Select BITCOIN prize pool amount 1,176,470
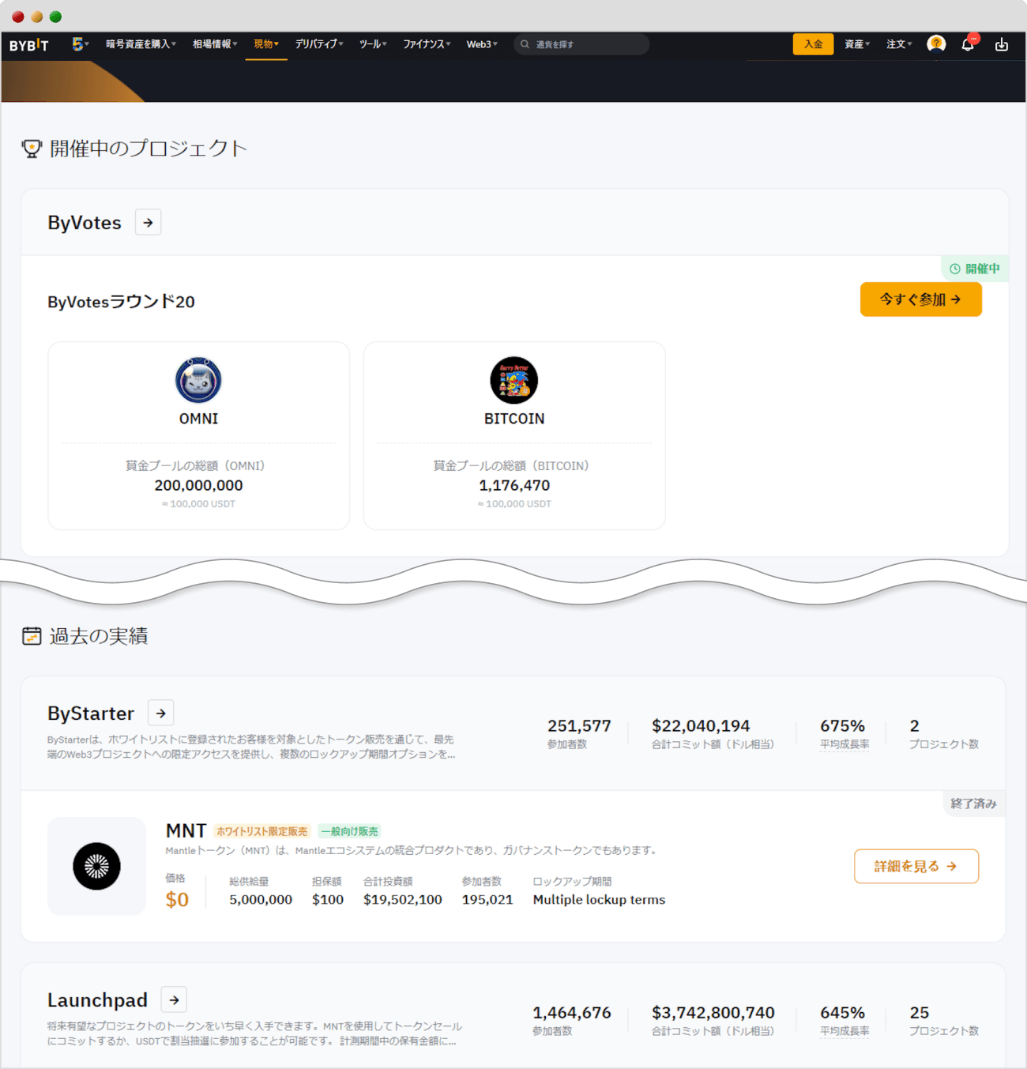The image size is (1027, 1069). [x=514, y=485]
